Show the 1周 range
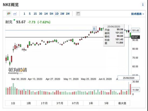 (x=29, y=103)
